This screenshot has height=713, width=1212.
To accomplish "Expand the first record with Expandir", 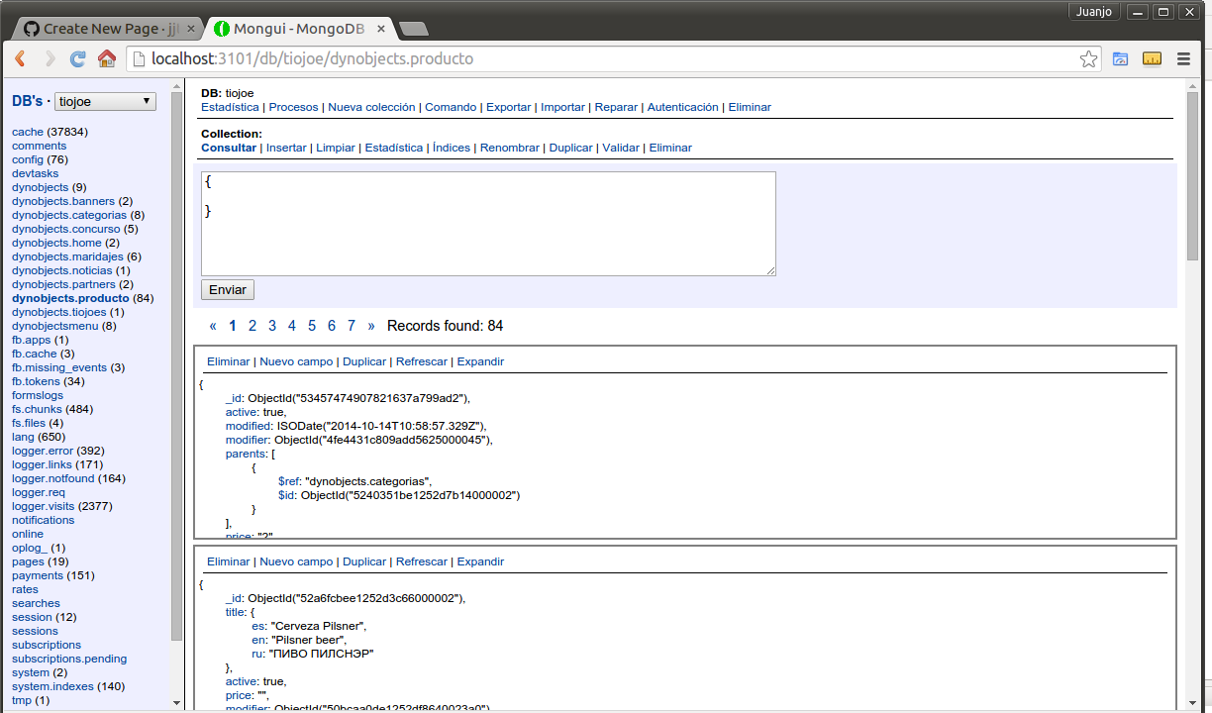I will pyautogui.click(x=480, y=361).
